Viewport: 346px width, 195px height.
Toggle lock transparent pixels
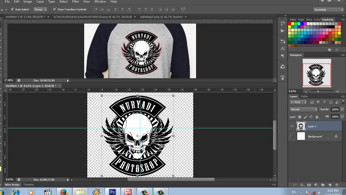pos(300,117)
